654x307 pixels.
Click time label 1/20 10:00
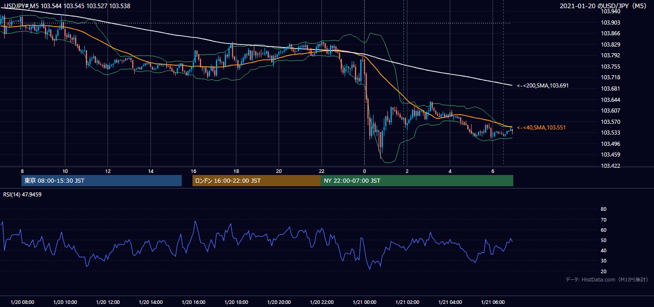point(65,302)
